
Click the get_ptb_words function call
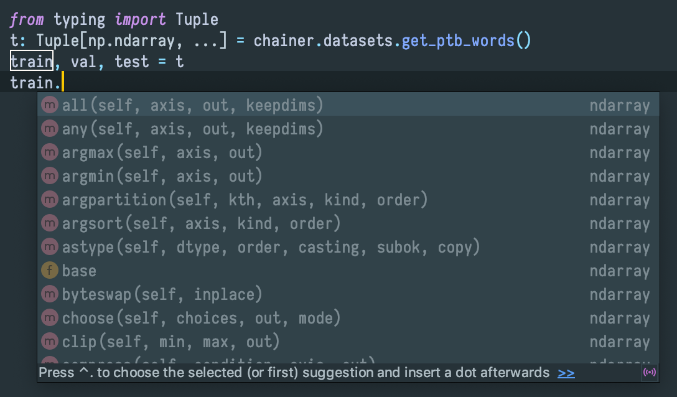(x=458, y=41)
